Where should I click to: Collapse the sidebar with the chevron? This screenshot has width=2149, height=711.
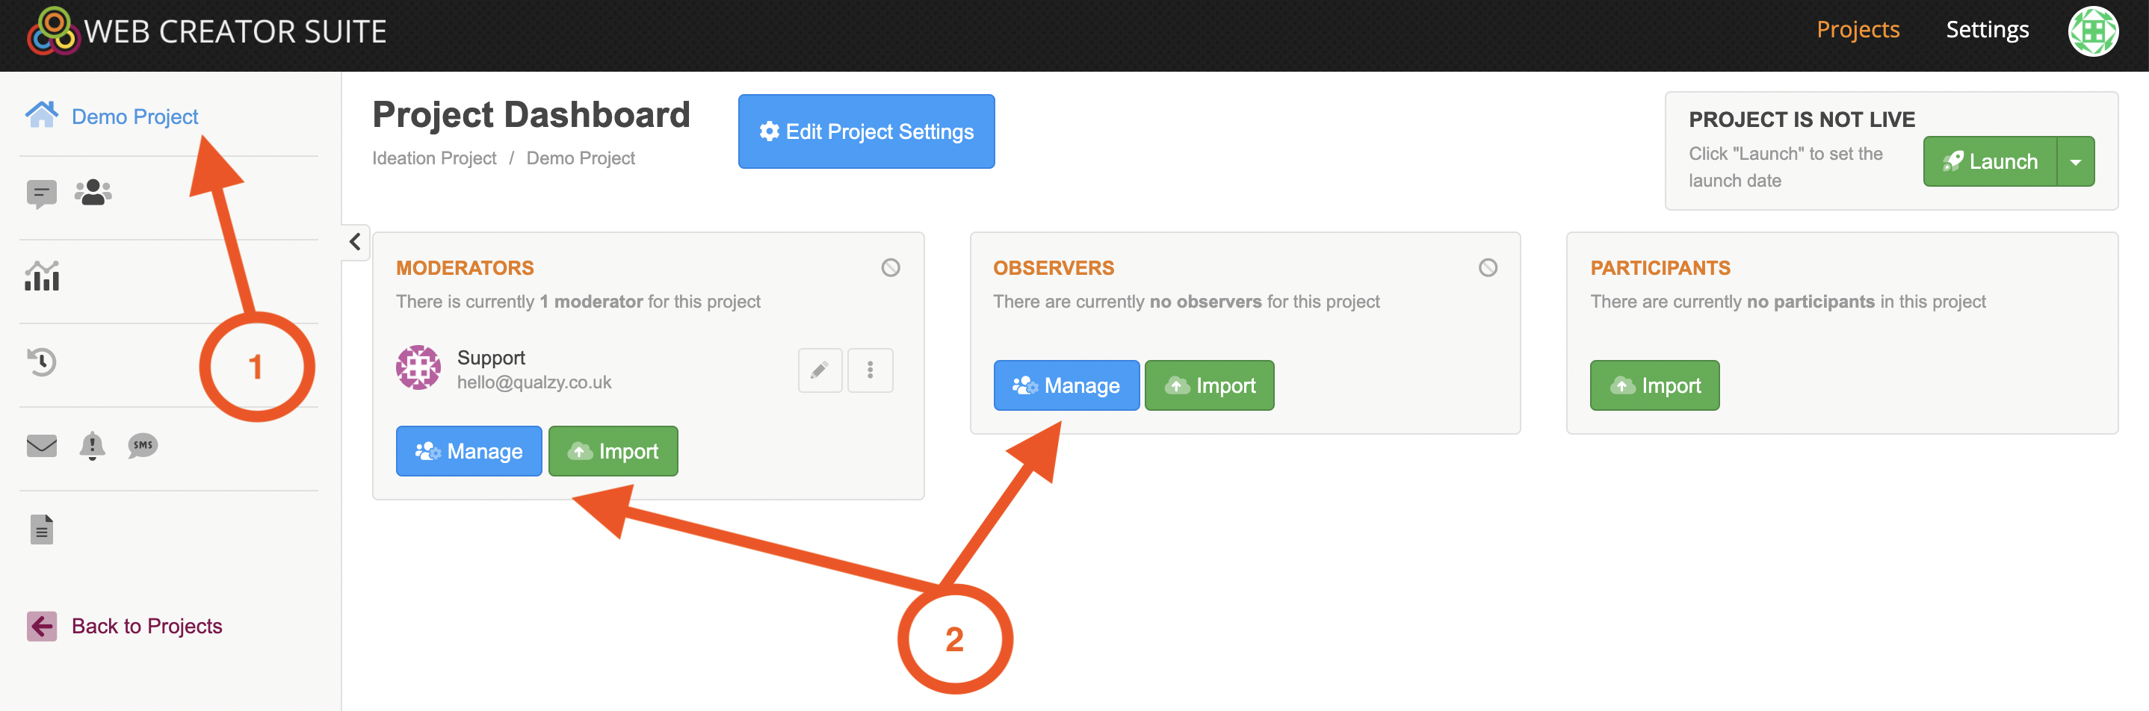(356, 242)
